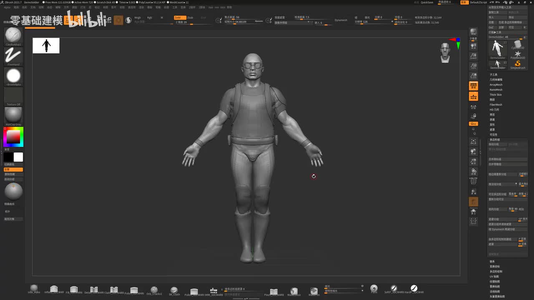
Task: Toggle the Perspective button on the right shelf
Action: [x=474, y=85]
